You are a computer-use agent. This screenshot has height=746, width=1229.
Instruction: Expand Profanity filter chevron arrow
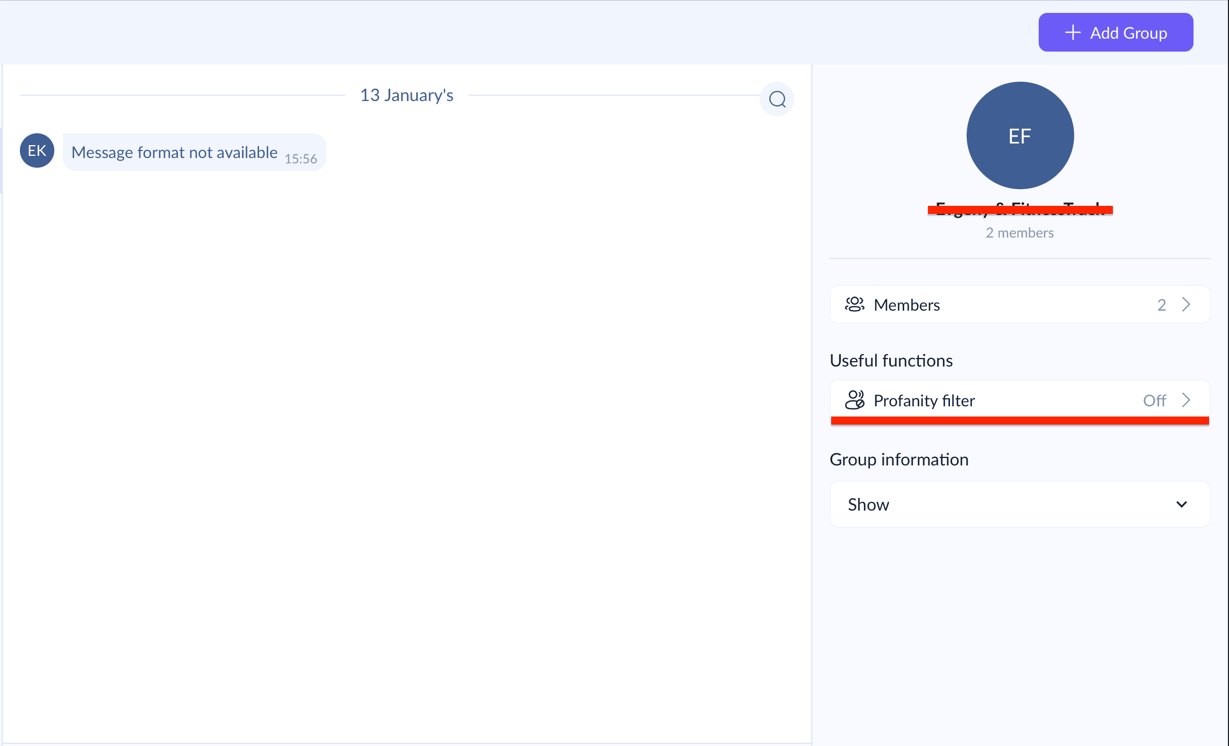(1186, 400)
